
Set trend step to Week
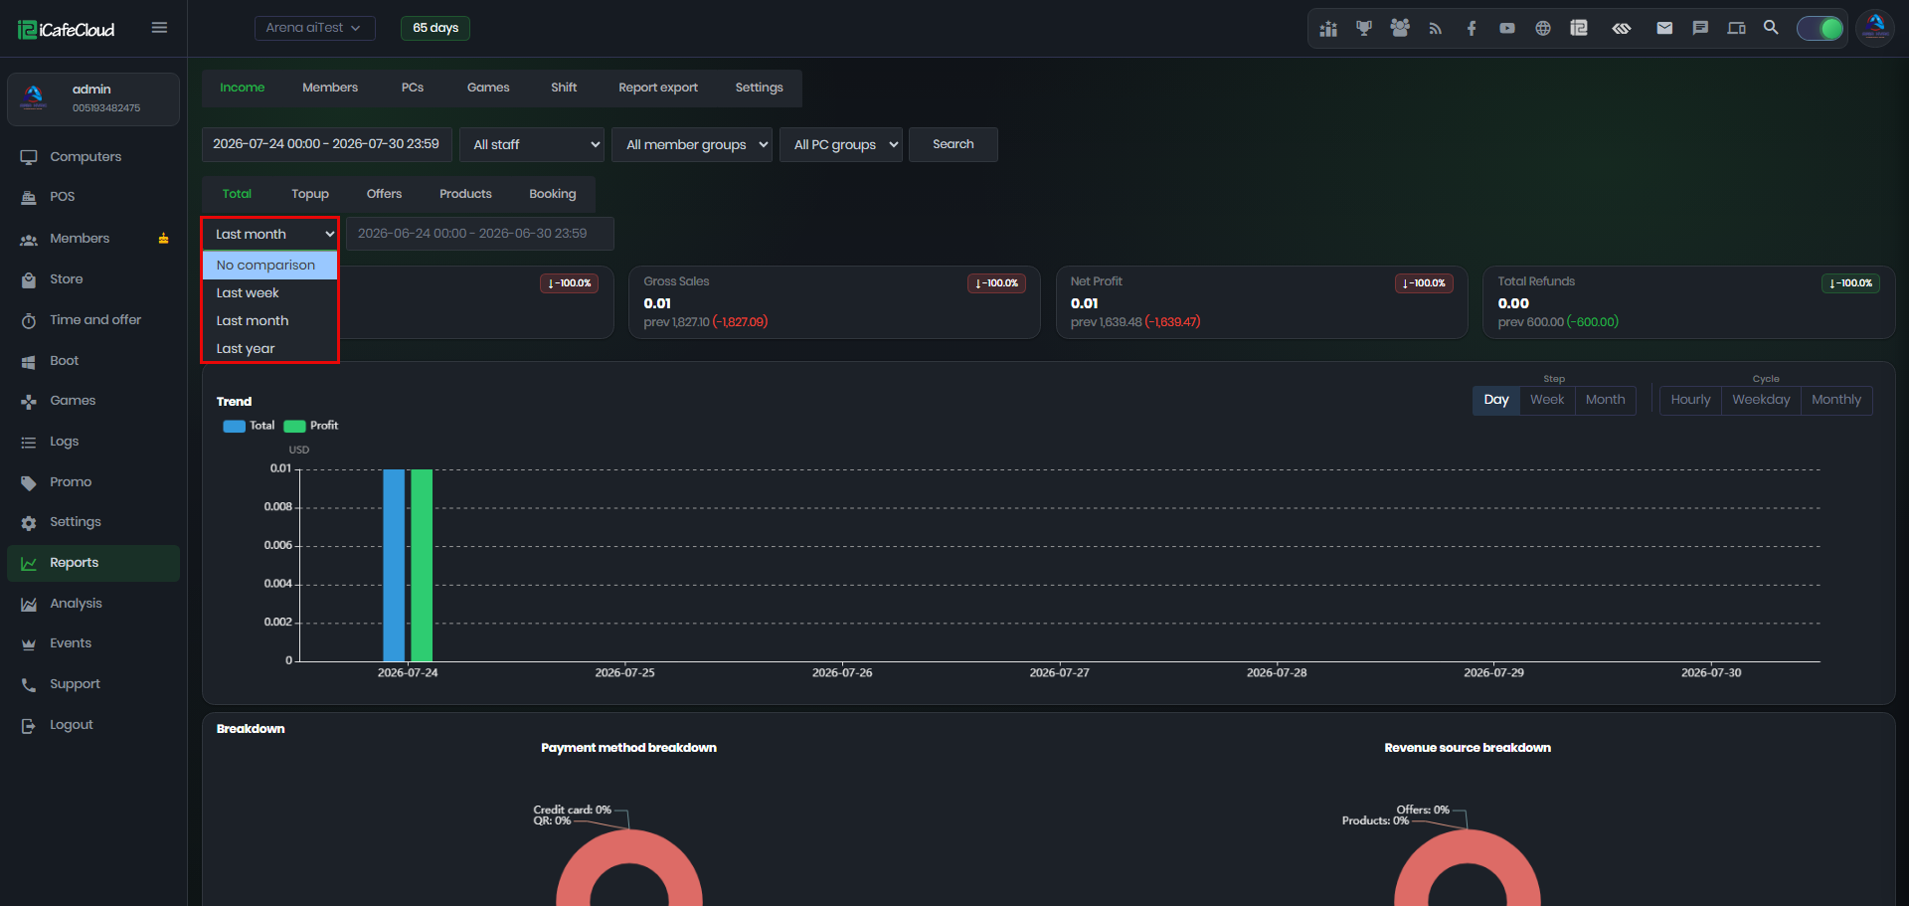pos(1547,400)
